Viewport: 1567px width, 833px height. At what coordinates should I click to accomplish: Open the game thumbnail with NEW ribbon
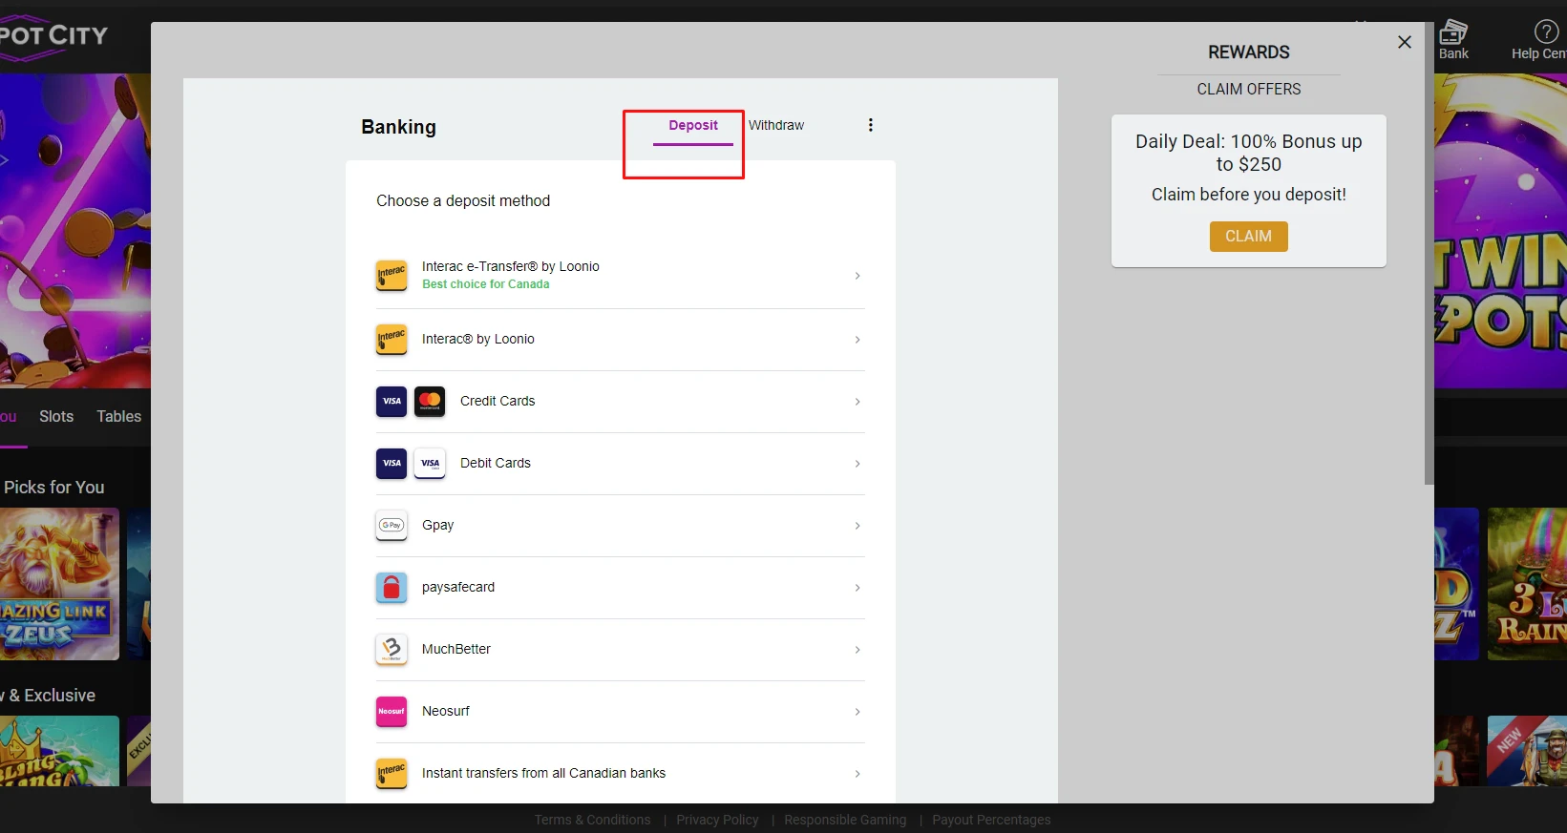[x=1527, y=751]
